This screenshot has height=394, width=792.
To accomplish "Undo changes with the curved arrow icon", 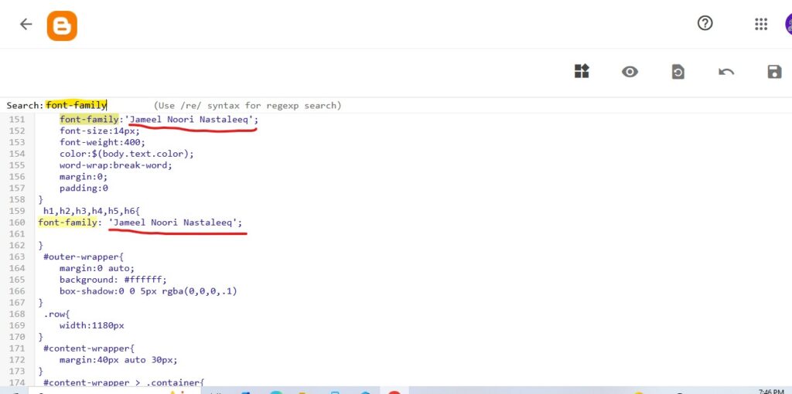I will pos(725,72).
